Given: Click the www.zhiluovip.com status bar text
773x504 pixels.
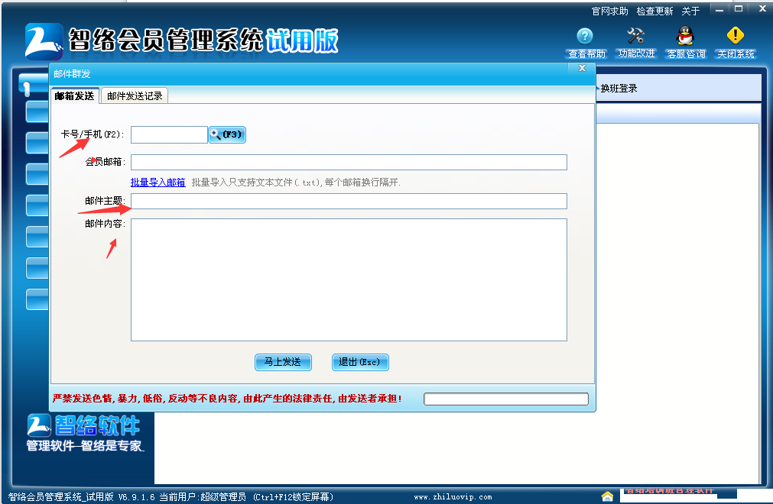Looking at the screenshot, I should pyautogui.click(x=453, y=497).
